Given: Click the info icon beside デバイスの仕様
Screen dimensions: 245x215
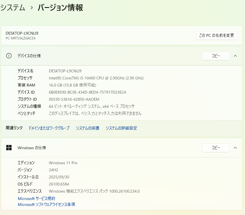Looking at the screenshot, I should point(9,56).
